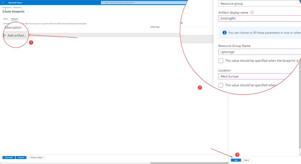Click the info icon next to Artifact display name
This screenshot has height=164, width=301.
pyautogui.click(x=252, y=13)
